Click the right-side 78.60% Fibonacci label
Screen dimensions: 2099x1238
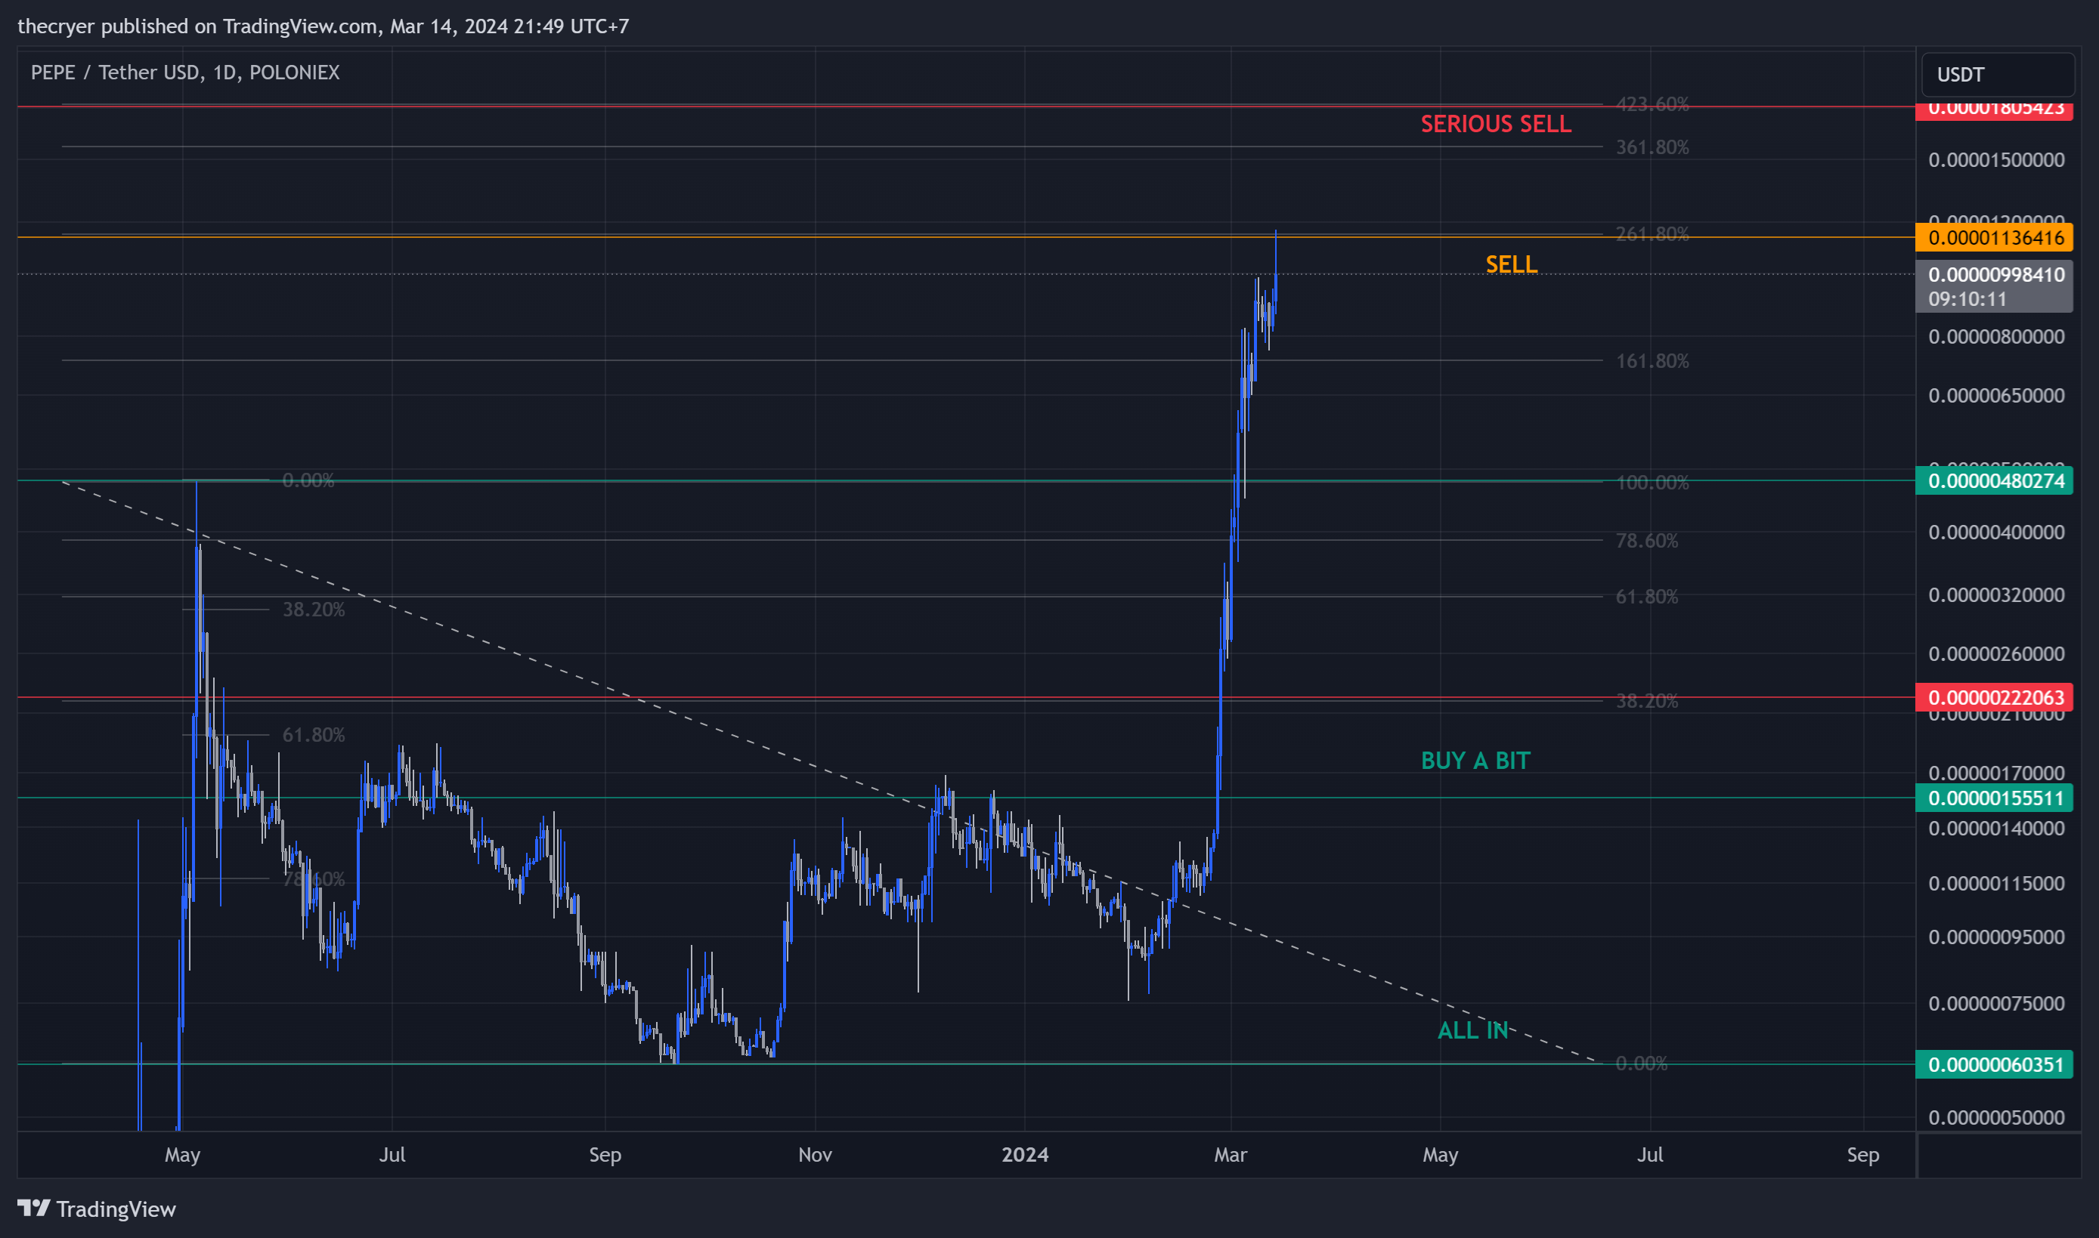pos(1647,540)
